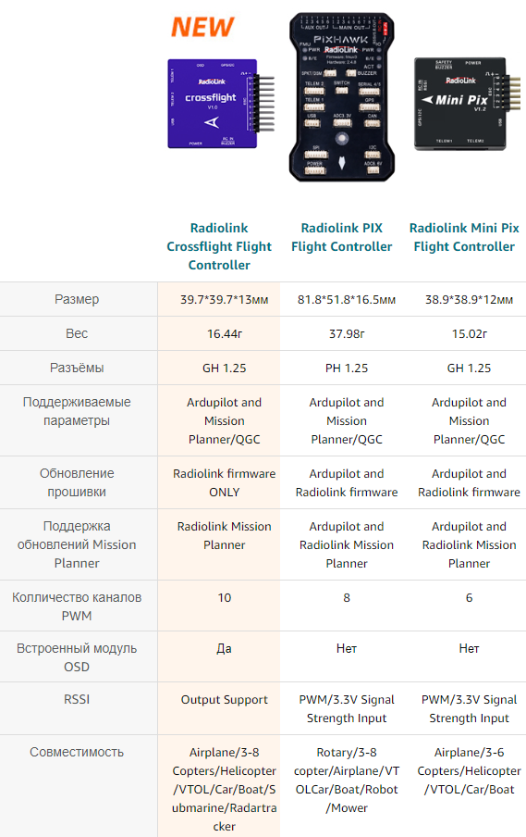
Task: Open the Radiolink Mini Pix Flight Controller link
Action: click(464, 238)
